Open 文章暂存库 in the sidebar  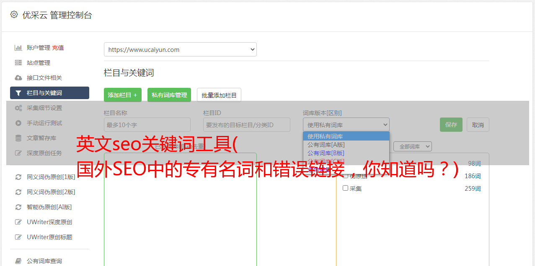41,138
